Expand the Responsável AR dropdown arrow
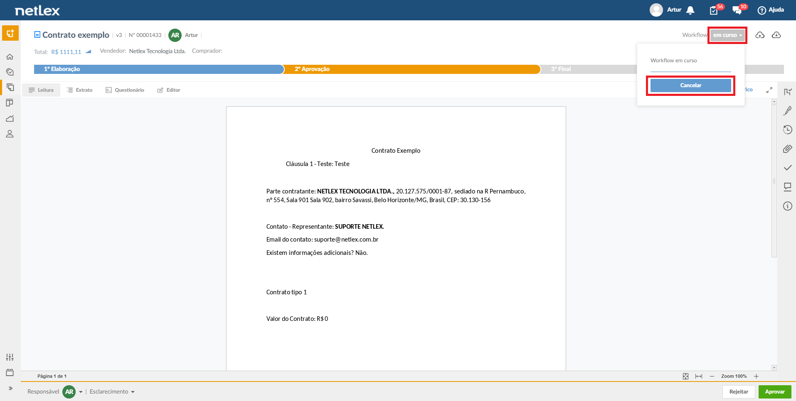The width and height of the screenshot is (796, 401). click(81, 392)
